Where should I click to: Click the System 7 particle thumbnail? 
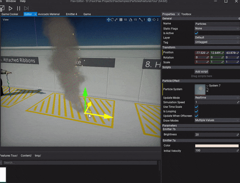tap(200, 90)
